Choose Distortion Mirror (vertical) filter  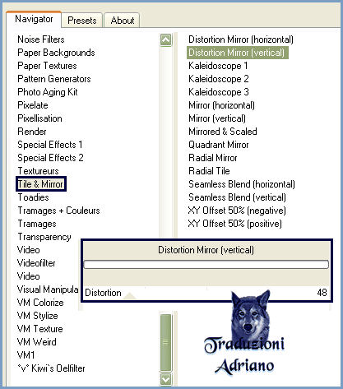[x=237, y=53]
